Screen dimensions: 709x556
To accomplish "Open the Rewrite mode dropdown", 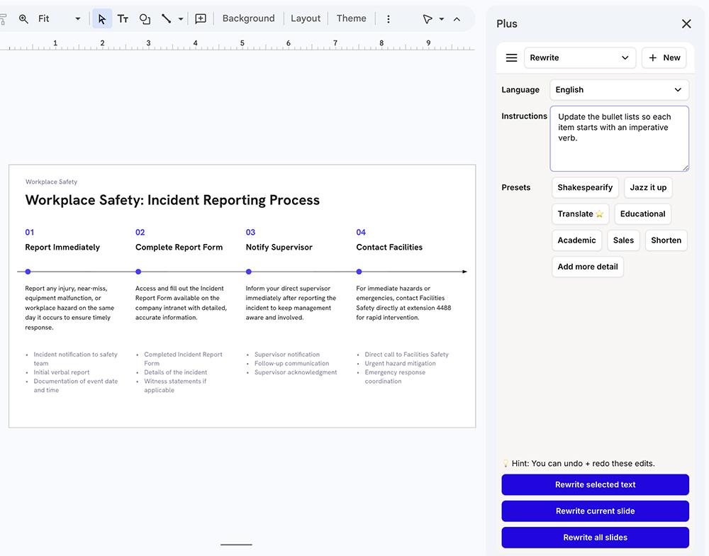I will click(x=580, y=58).
